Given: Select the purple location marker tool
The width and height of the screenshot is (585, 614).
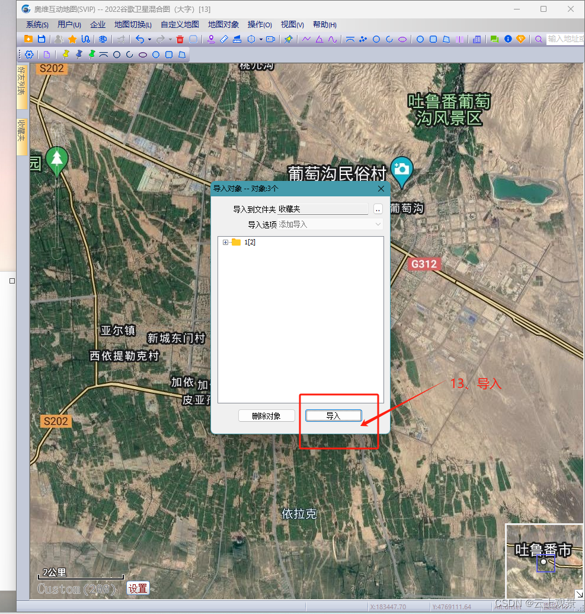Looking at the screenshot, I should coord(211,39).
